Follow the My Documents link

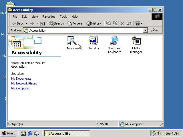click(x=21, y=78)
